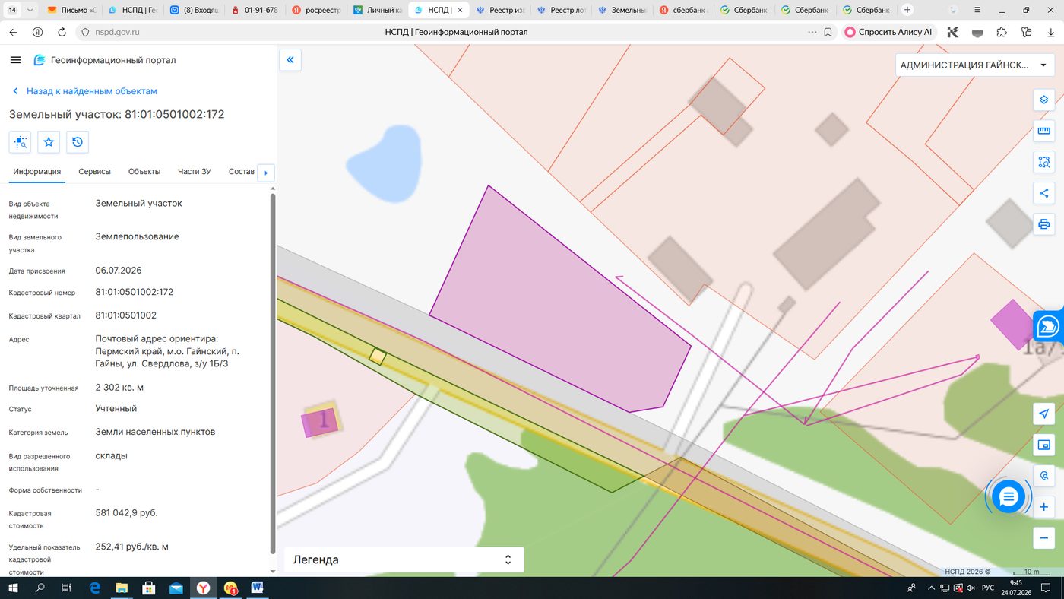
Task: Click the share map icon
Action: (x=1043, y=193)
